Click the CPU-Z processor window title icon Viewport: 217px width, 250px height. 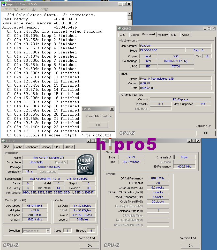(x=3, y=141)
